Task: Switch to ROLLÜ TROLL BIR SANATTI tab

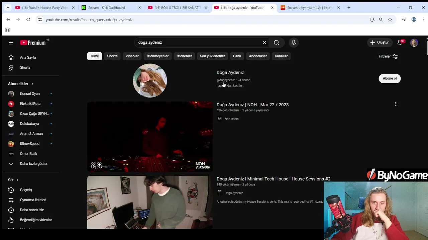Action: [178, 8]
